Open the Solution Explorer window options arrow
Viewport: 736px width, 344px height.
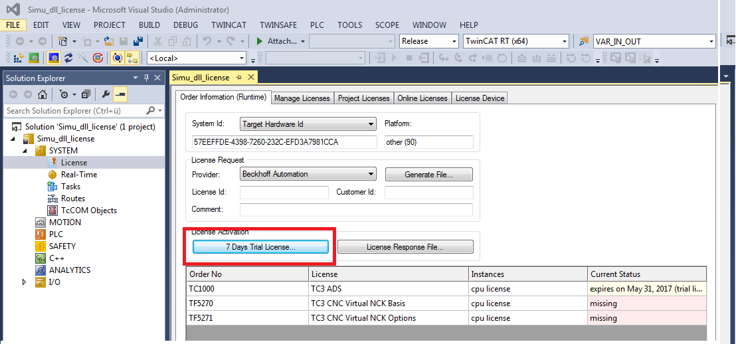tap(136, 78)
